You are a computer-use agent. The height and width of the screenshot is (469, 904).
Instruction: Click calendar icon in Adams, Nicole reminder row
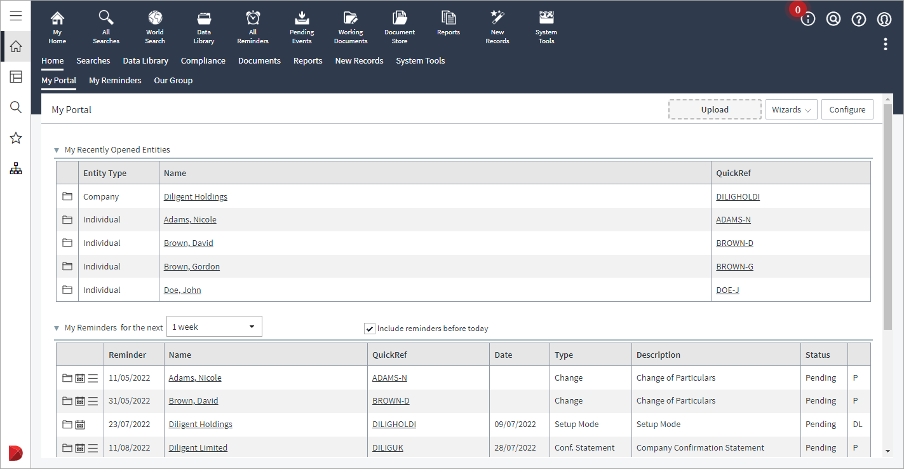[80, 378]
